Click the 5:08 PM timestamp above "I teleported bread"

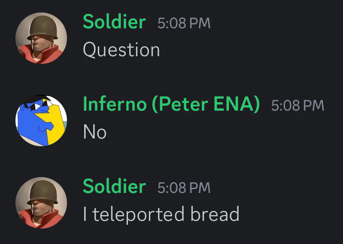(184, 188)
